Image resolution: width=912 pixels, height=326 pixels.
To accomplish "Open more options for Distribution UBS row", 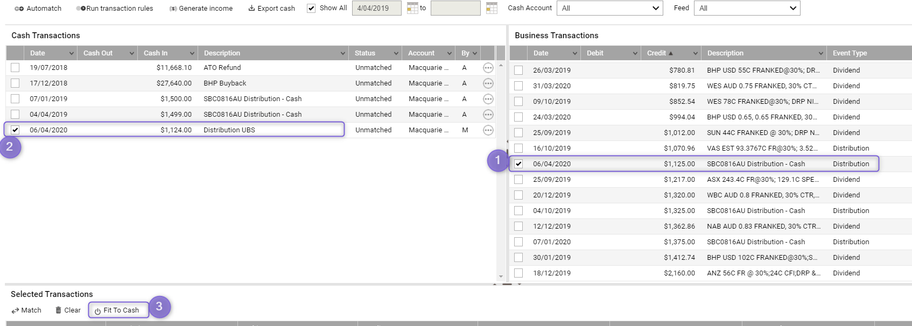I will [488, 130].
